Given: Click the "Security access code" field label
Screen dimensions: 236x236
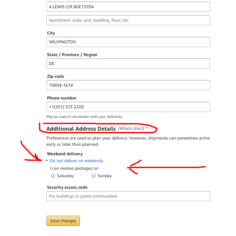Looking at the screenshot, I should pyautogui.click(x=67, y=187).
